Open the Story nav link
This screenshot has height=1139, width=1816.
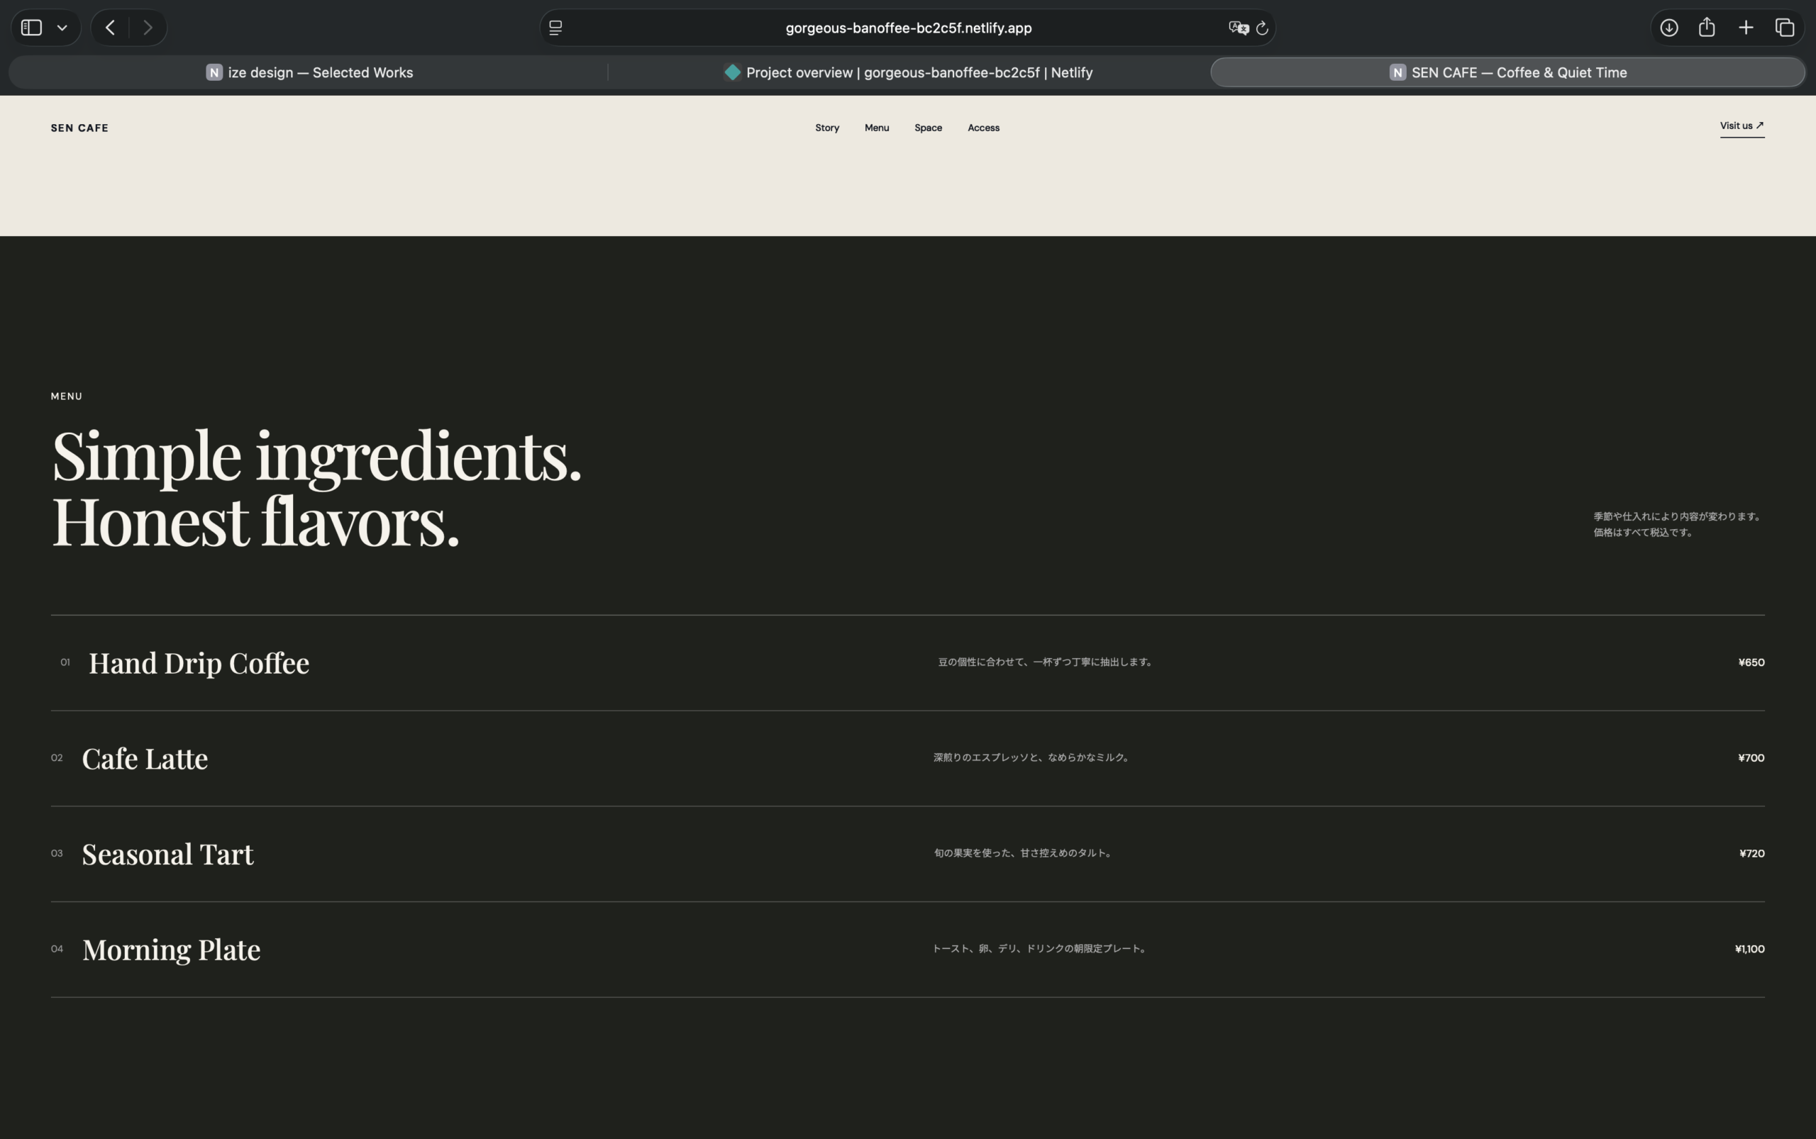(826, 128)
